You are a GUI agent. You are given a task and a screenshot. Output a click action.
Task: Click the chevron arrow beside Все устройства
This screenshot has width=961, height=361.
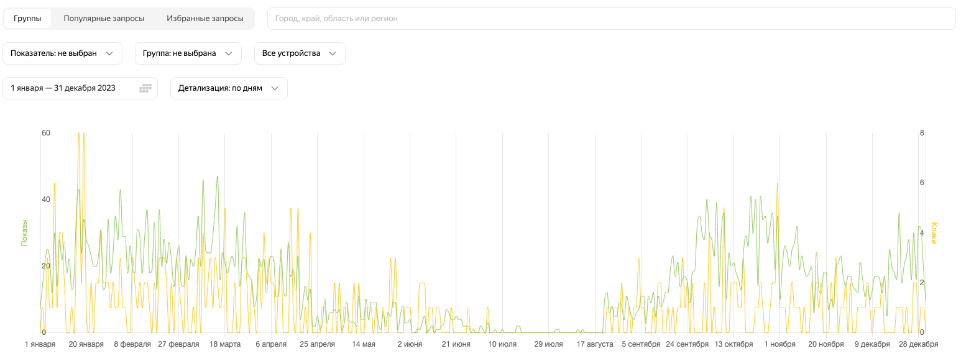tap(333, 53)
